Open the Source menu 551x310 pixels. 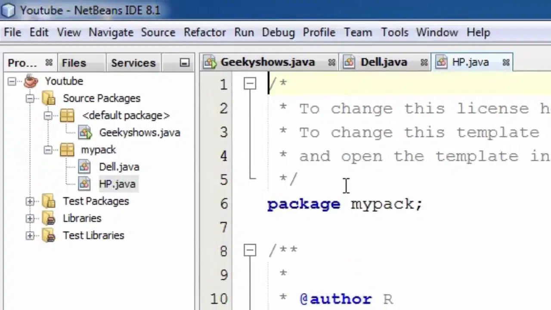[158, 32]
